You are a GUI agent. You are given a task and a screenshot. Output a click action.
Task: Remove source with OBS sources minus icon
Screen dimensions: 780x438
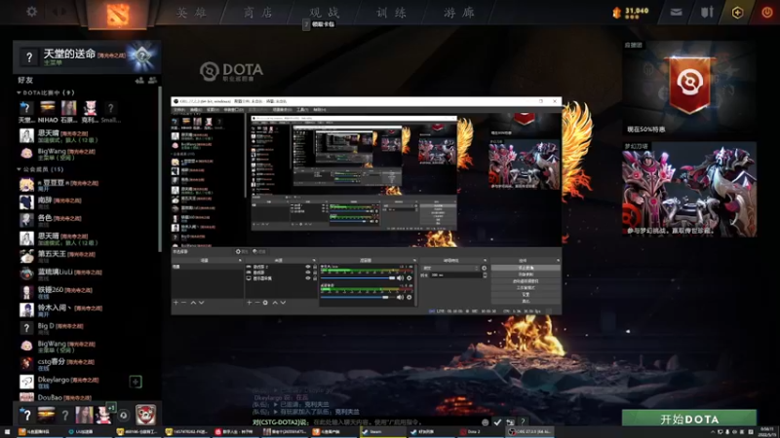257,303
